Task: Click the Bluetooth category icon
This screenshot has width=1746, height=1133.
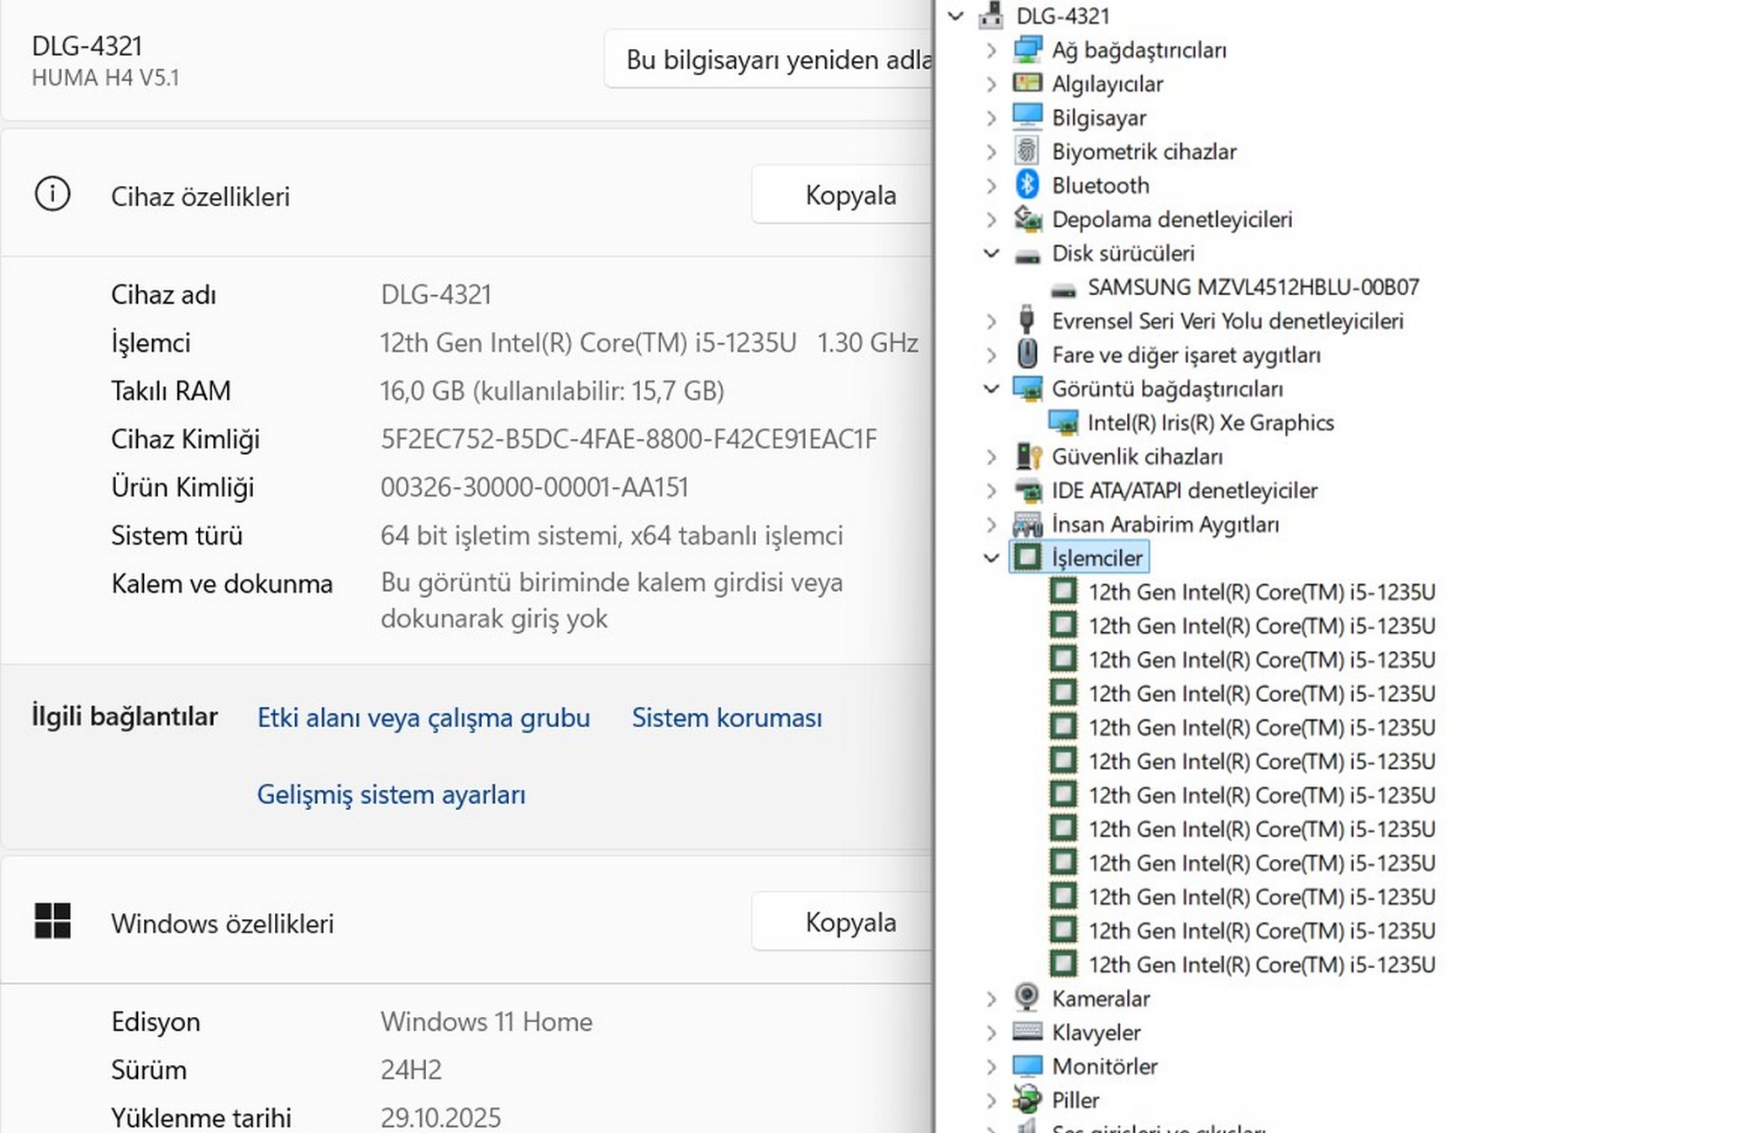Action: (x=1028, y=185)
